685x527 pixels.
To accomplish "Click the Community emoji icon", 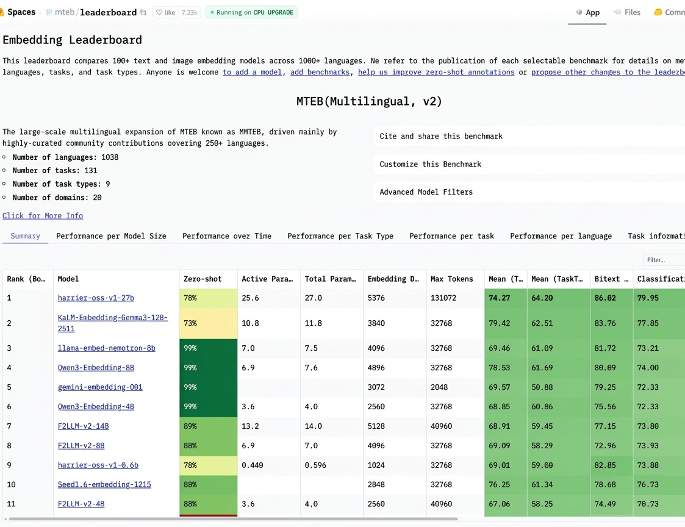I will [658, 12].
